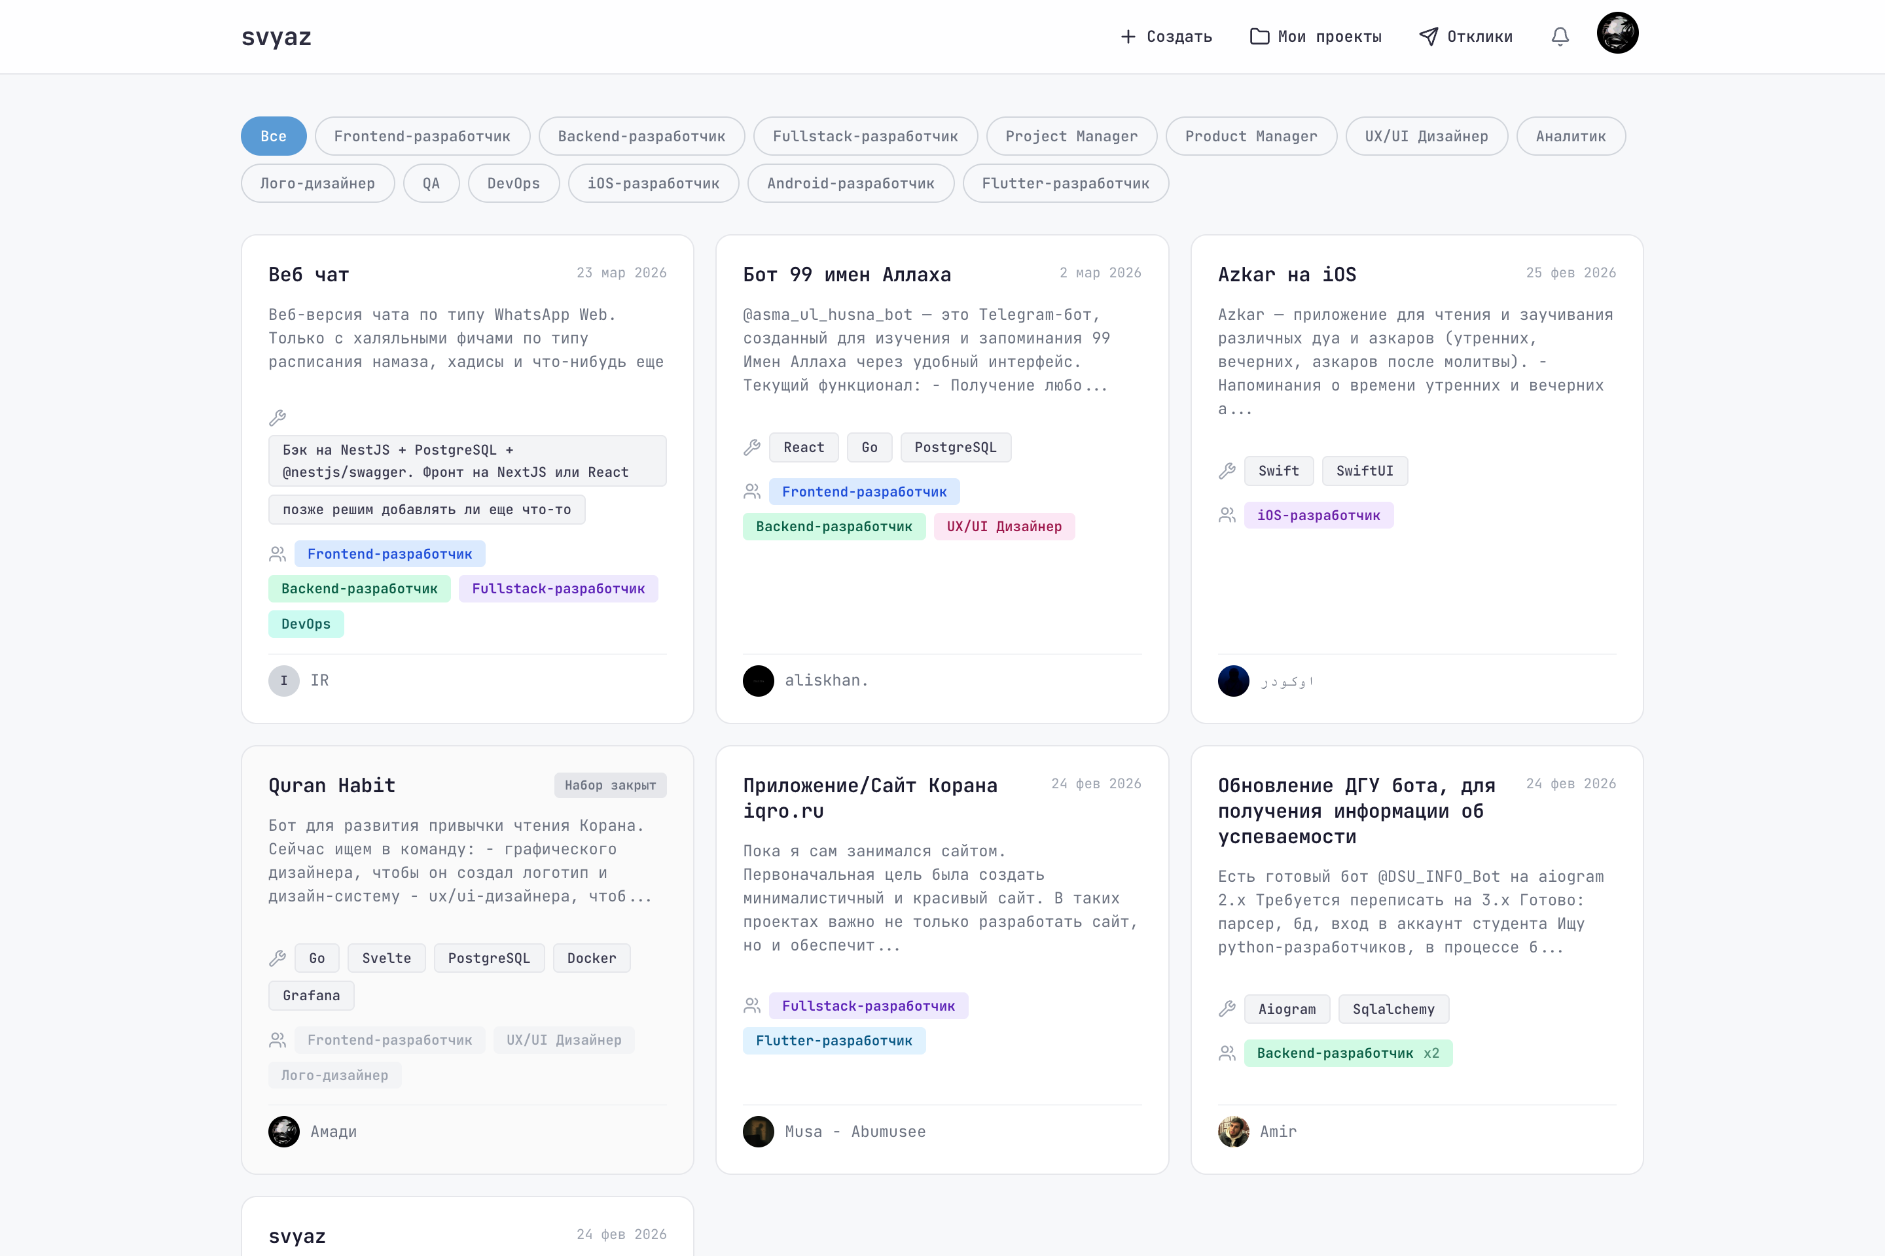Click the wrench icon in Бот 99 имен Аллаха card

pyautogui.click(x=752, y=447)
